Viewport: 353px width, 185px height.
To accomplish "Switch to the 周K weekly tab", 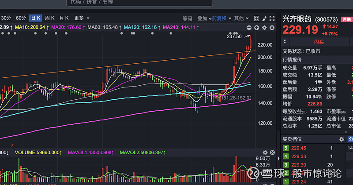I will tap(50, 18).
